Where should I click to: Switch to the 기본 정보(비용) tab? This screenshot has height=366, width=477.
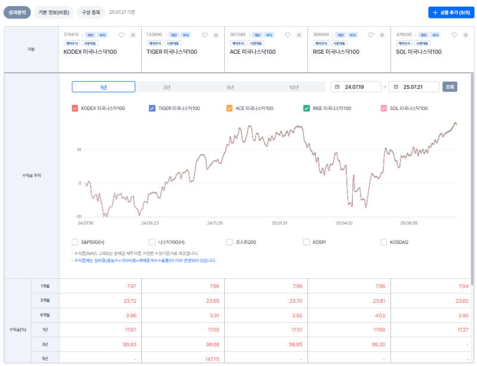(54, 11)
